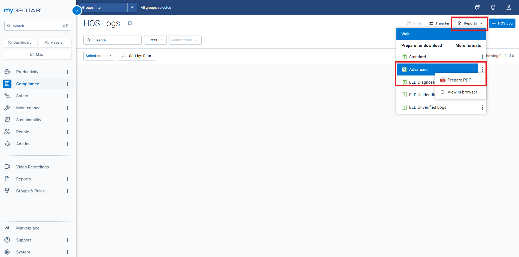Screen dimensions: 519x257
Task: Expand the Sustainability section
Action: point(68,120)
